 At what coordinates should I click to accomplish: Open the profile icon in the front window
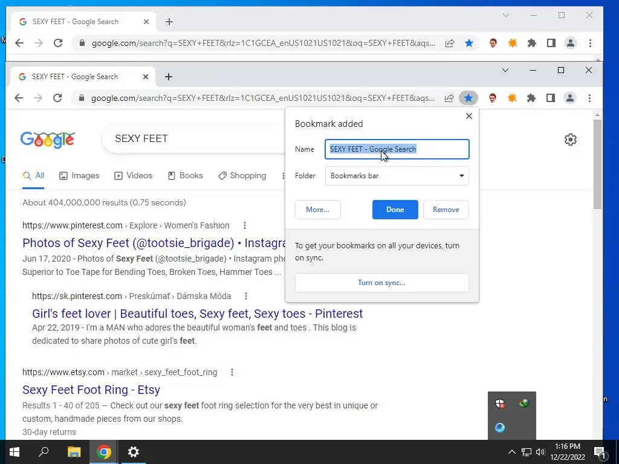pyautogui.click(x=570, y=98)
